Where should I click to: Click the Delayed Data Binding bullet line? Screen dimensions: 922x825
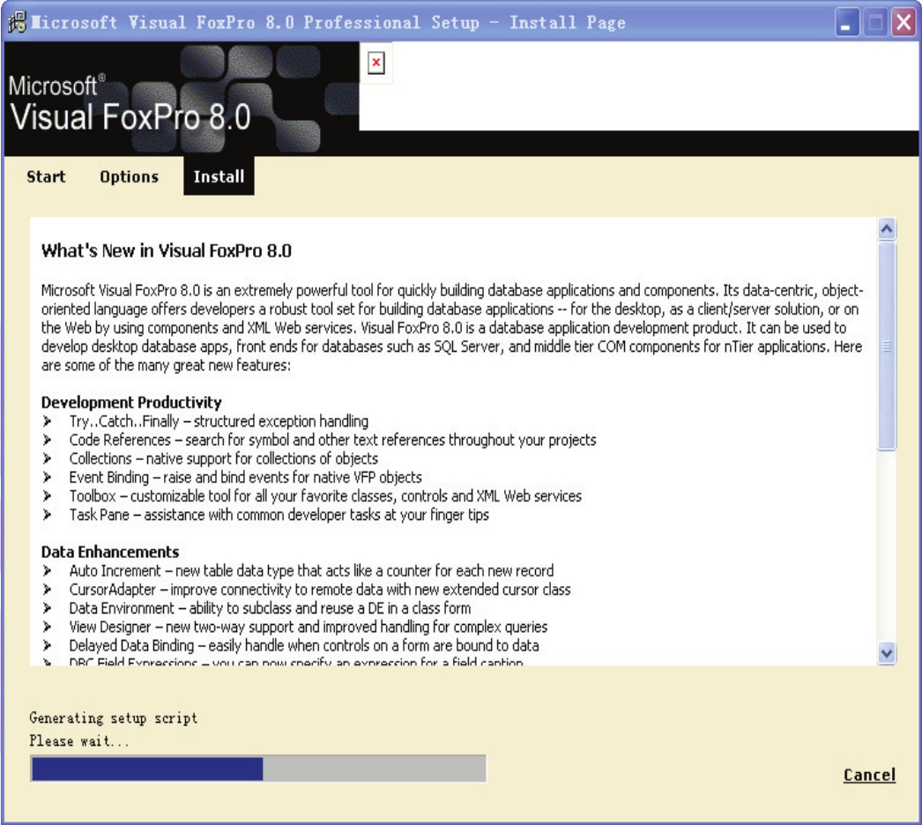coord(304,646)
